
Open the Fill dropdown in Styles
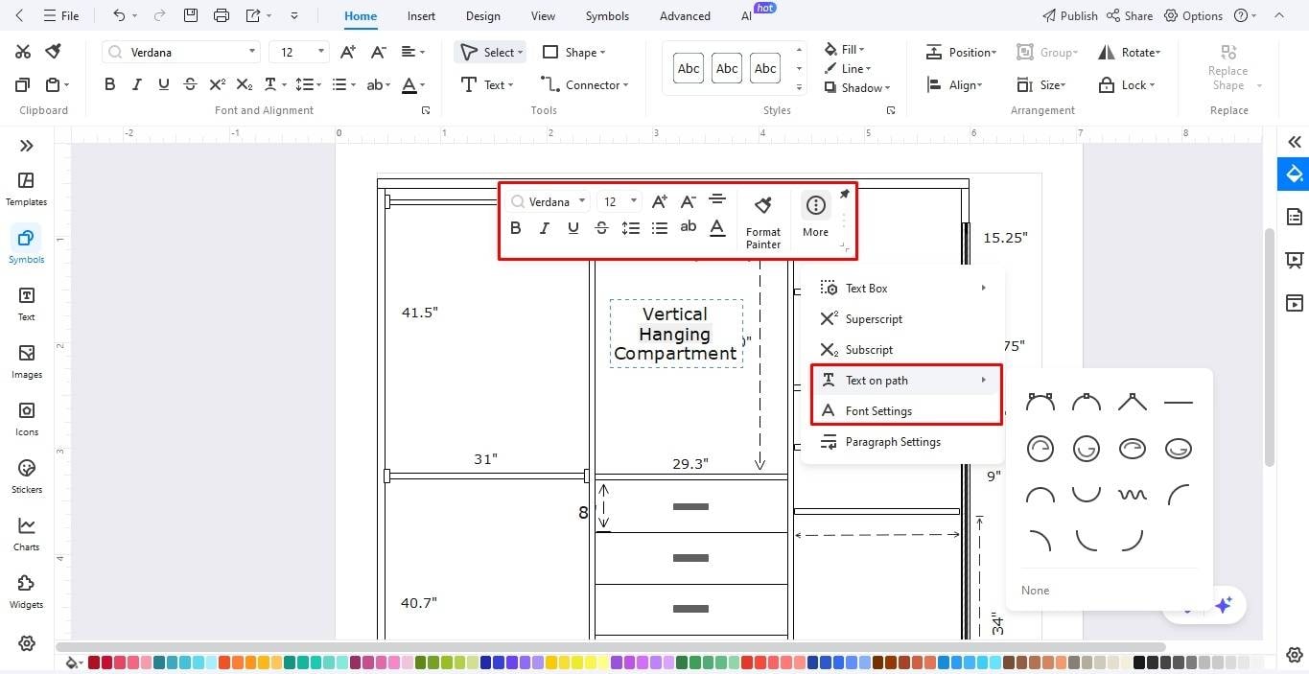pyautogui.click(x=844, y=49)
